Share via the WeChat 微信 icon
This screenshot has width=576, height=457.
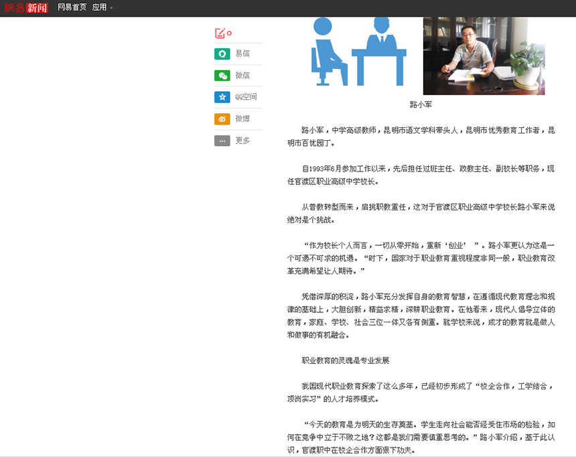(222, 76)
